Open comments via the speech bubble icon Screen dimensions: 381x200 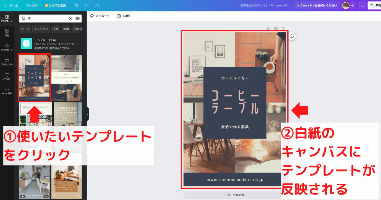(x=292, y=37)
